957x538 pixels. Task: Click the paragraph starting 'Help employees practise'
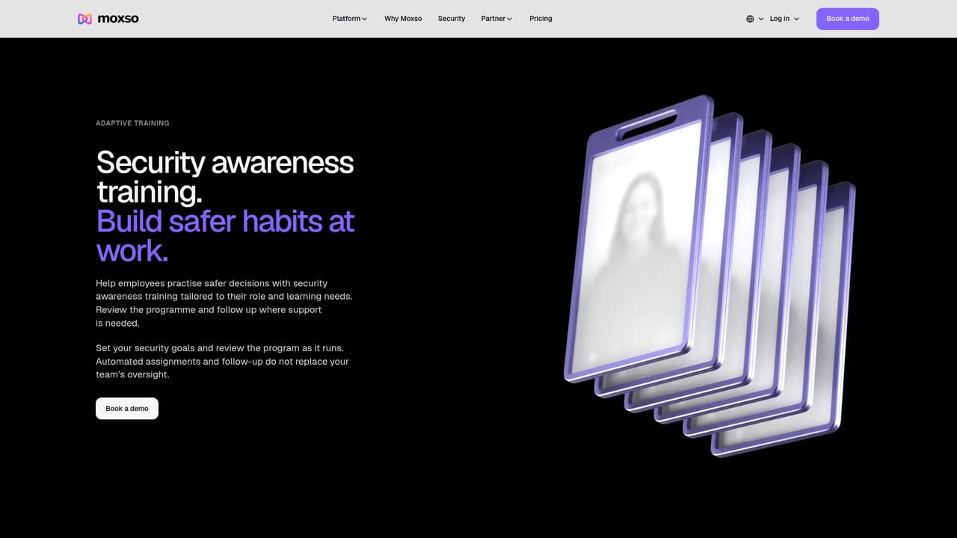pyautogui.click(x=224, y=303)
